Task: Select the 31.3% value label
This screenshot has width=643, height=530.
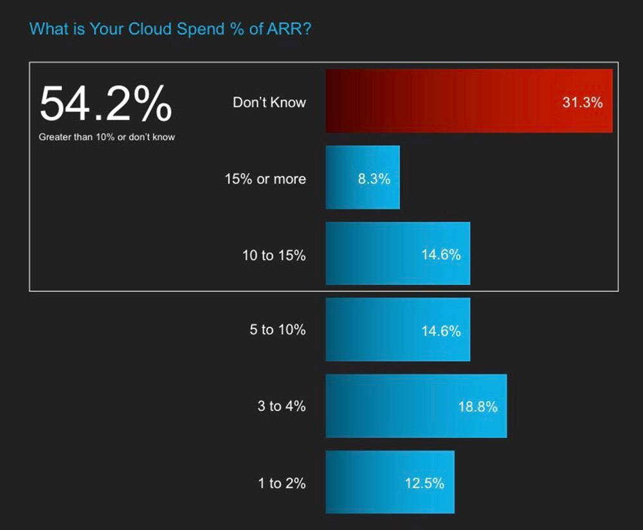Action: pos(583,102)
